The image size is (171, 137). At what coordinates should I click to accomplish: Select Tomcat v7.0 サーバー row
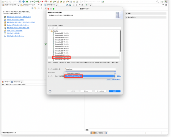pyautogui.click(x=62, y=47)
